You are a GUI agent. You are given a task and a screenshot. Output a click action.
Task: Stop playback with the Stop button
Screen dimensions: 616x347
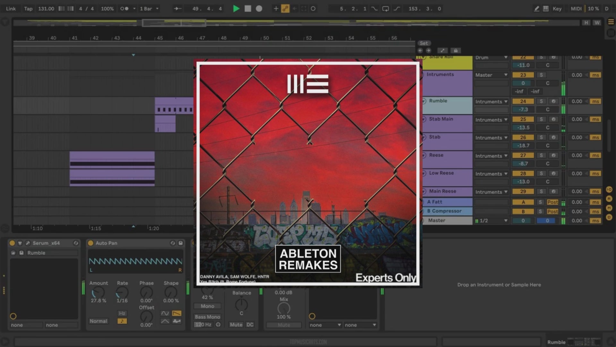(x=248, y=9)
